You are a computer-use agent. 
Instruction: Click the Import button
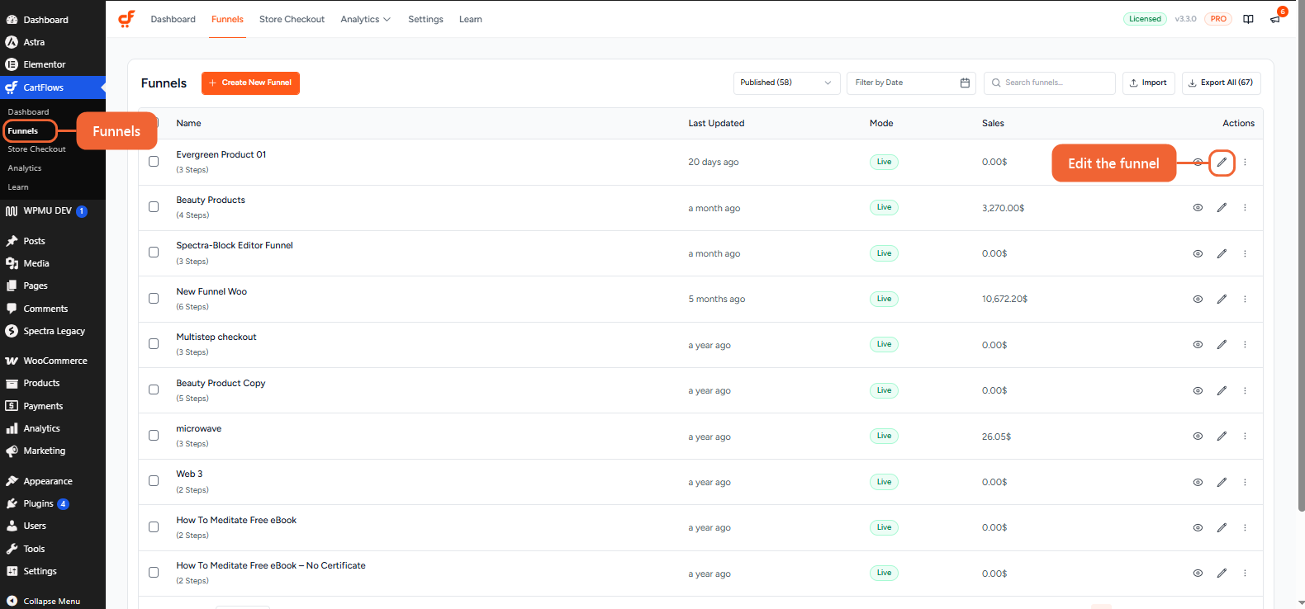click(1148, 83)
